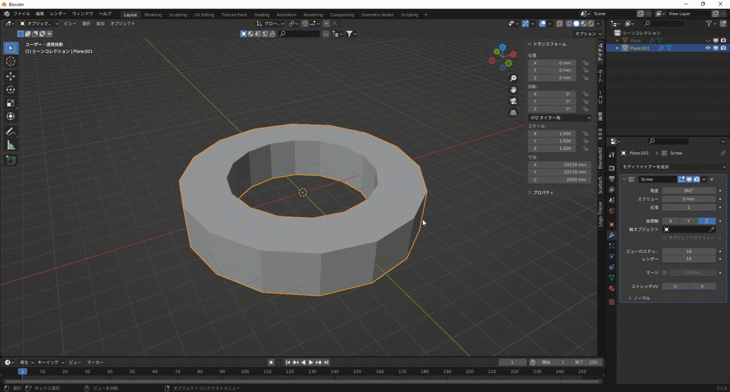Activate the Measure tool

point(10,145)
